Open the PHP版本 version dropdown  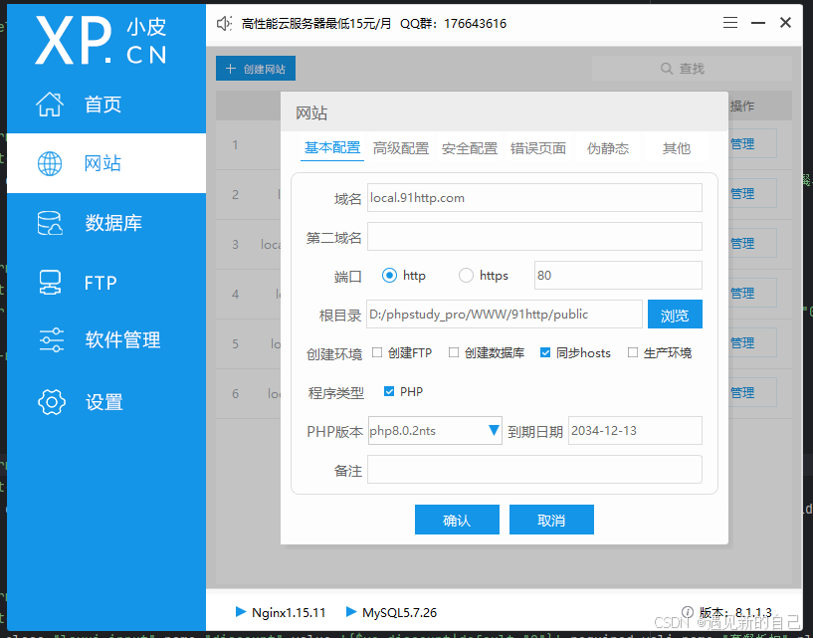[495, 430]
